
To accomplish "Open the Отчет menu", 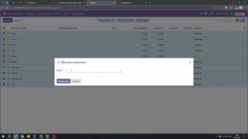I will [x=66, y=14].
